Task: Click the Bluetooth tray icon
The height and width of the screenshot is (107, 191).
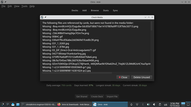Action: point(143,105)
